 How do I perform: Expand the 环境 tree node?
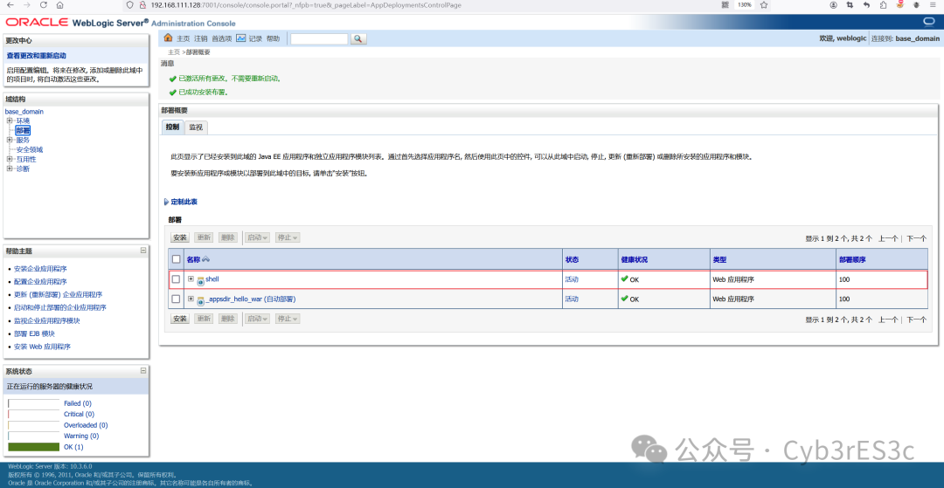click(x=9, y=120)
